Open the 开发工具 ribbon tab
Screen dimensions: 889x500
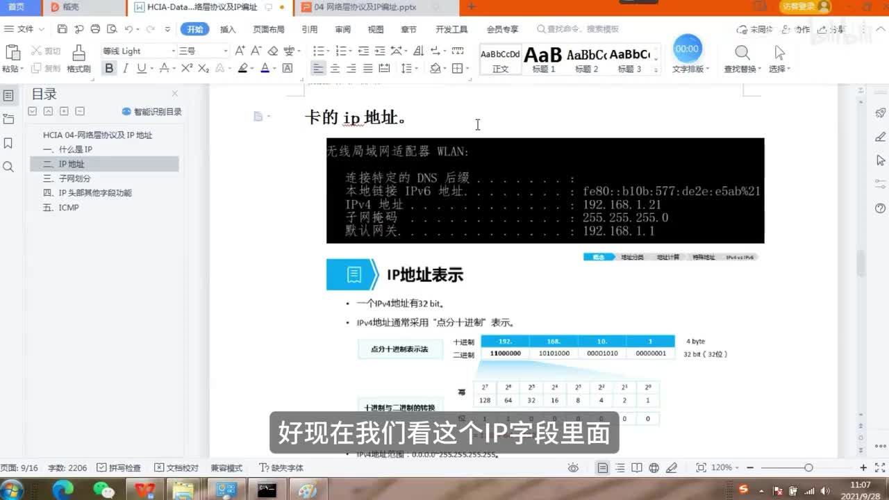[451, 29]
